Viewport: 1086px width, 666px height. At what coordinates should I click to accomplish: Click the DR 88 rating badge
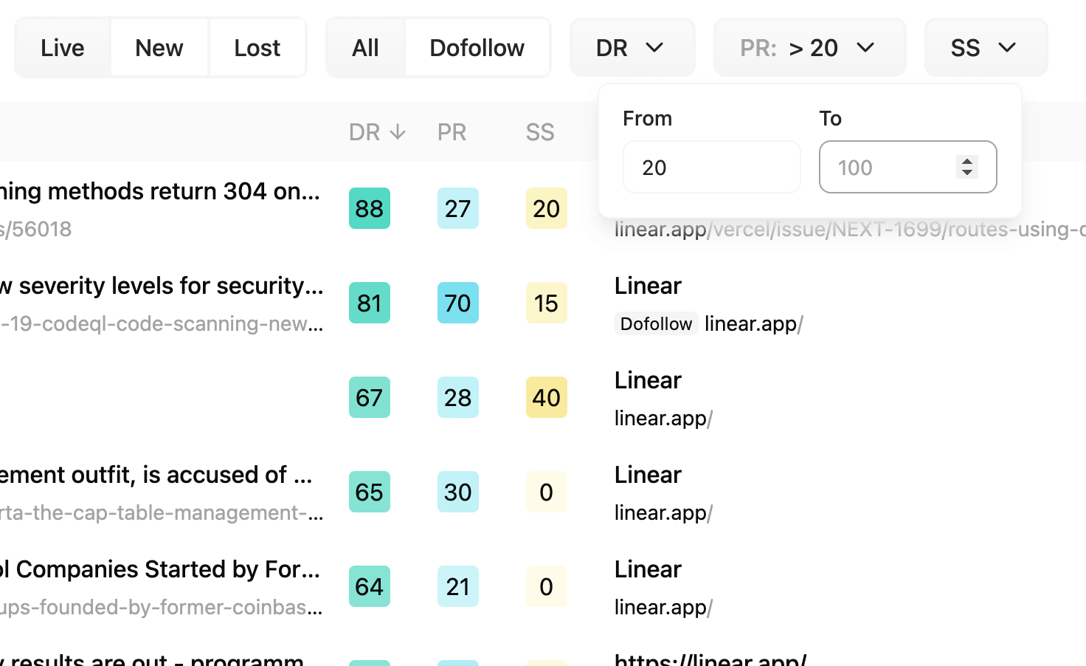click(x=370, y=209)
